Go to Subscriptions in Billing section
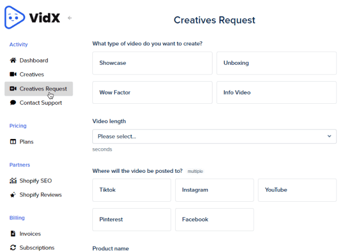 (37, 248)
